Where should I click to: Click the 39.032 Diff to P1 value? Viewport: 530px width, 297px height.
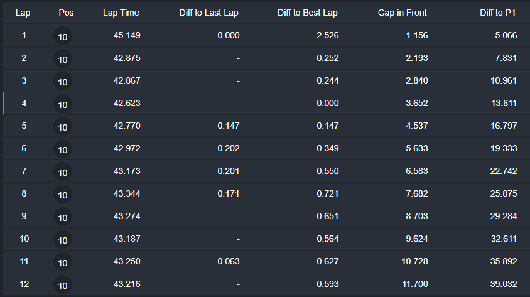pyautogui.click(x=504, y=284)
